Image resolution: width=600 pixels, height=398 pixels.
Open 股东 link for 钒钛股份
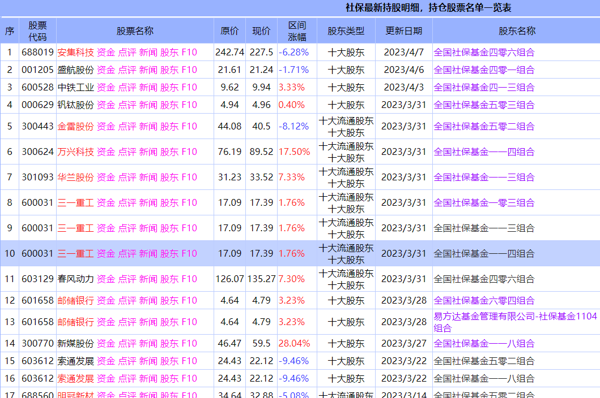point(169,105)
